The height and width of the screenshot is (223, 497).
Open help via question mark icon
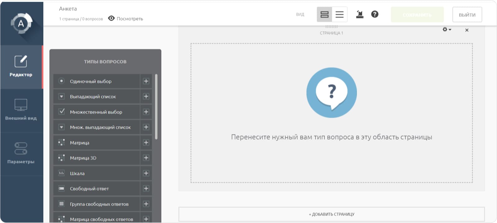[x=375, y=14]
